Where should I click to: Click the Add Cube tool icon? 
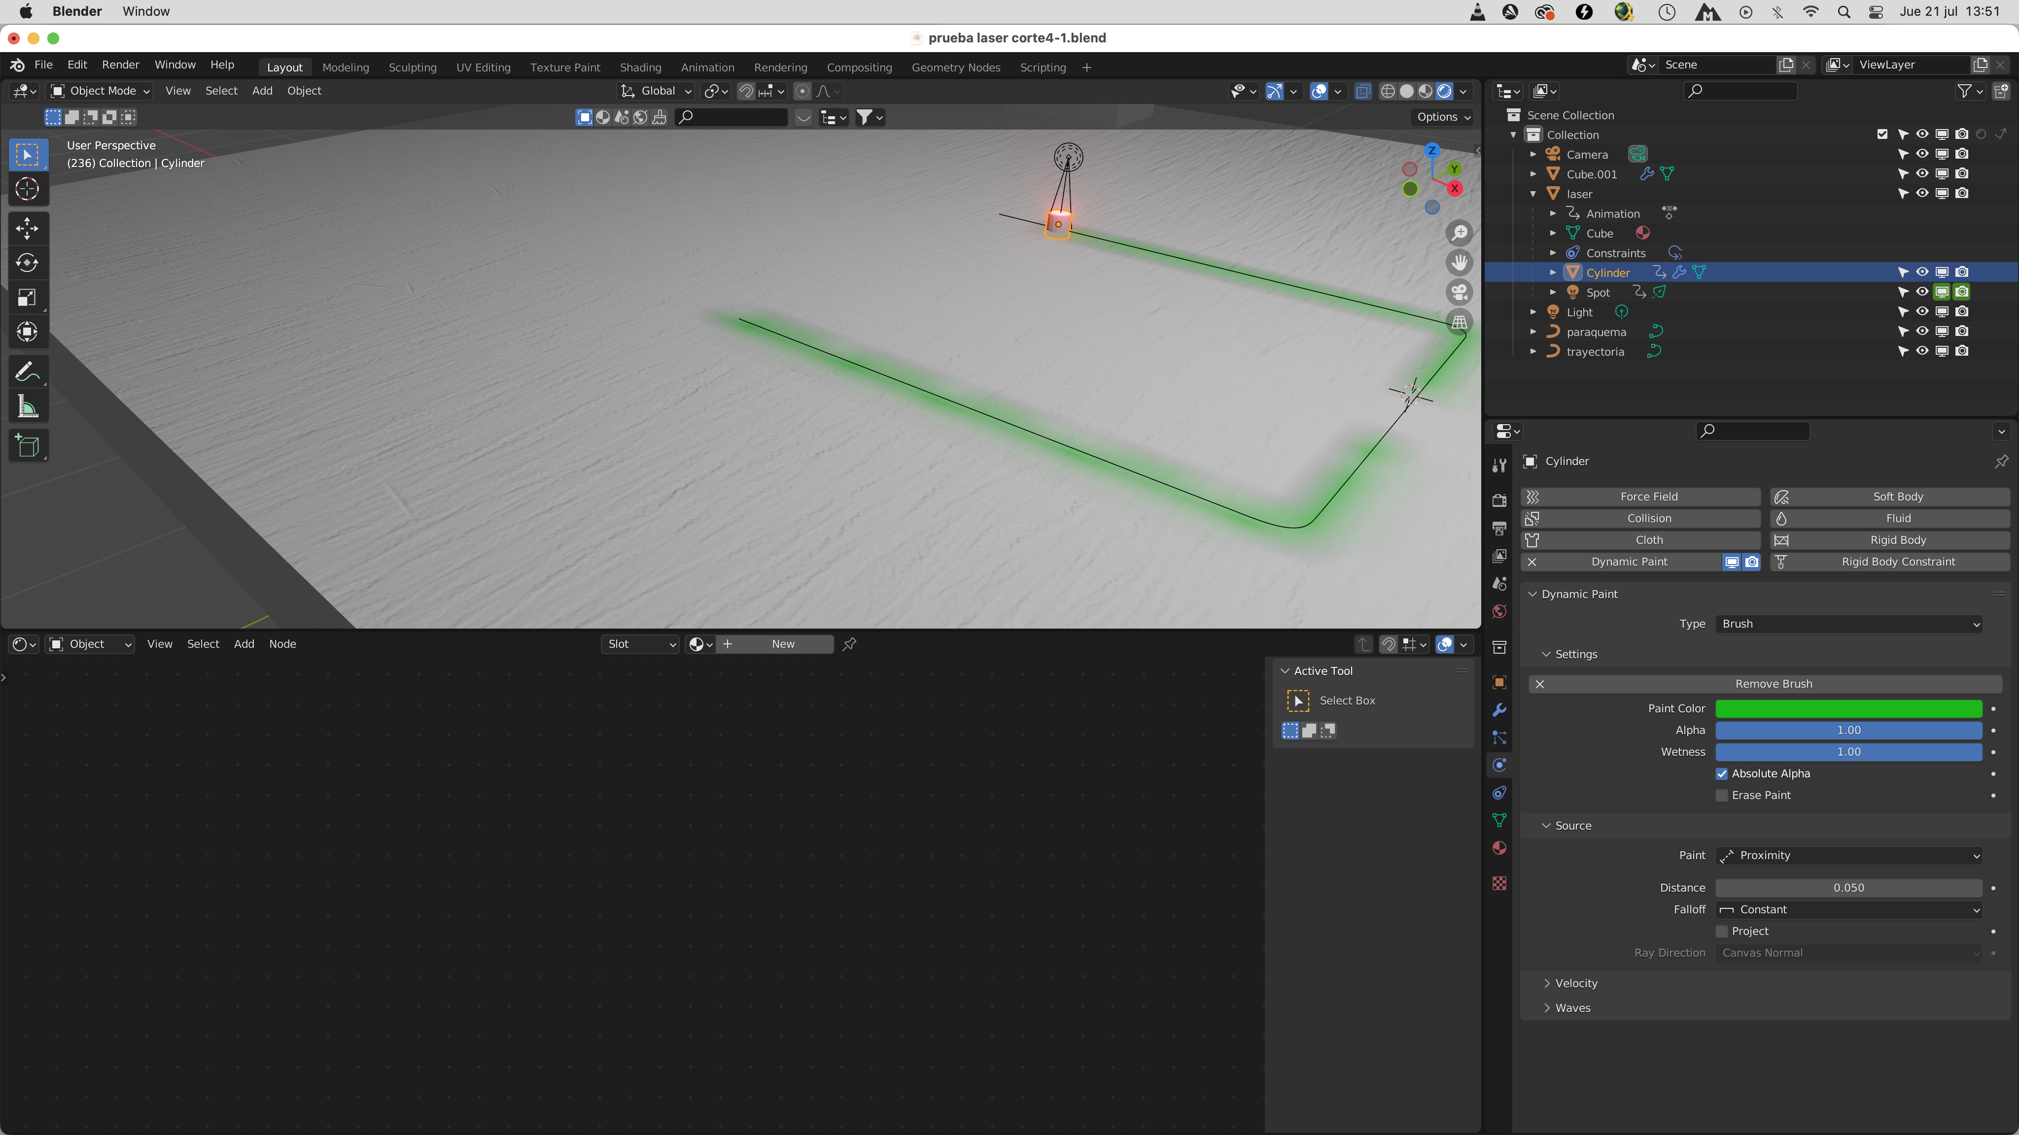point(28,446)
